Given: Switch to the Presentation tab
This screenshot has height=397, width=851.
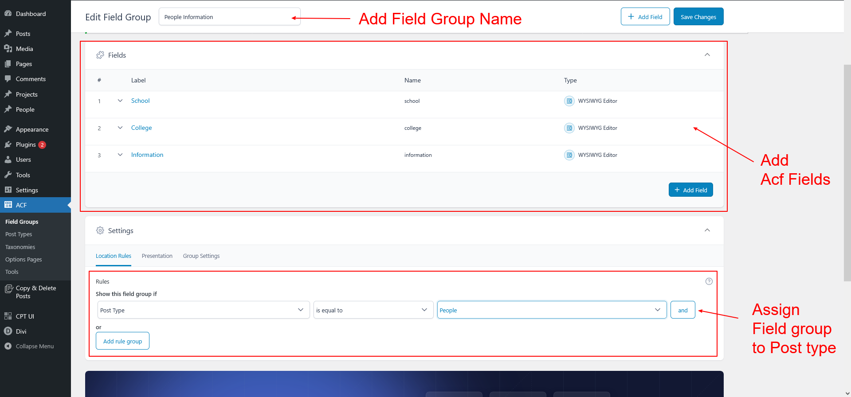Looking at the screenshot, I should tap(157, 256).
